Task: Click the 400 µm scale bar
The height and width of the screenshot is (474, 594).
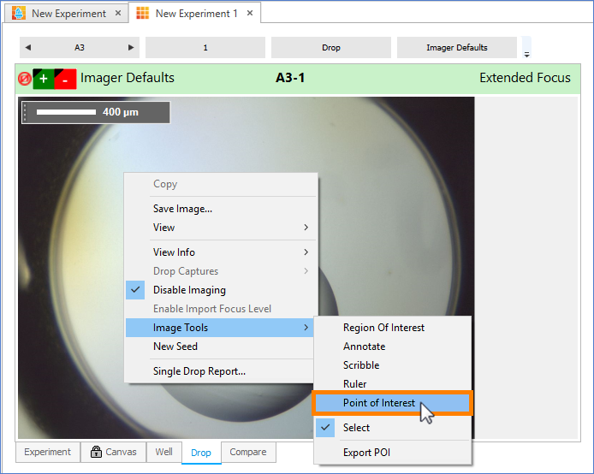Action: pyautogui.click(x=96, y=112)
